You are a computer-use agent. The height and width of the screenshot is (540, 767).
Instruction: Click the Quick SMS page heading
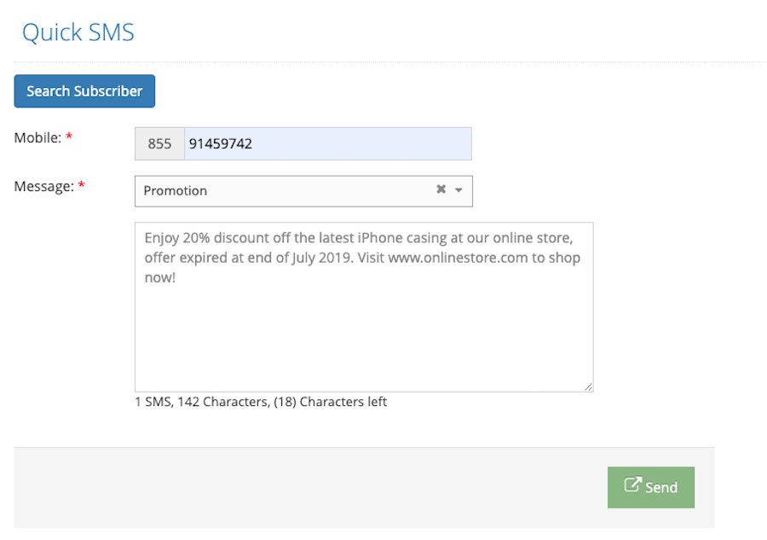click(x=78, y=32)
